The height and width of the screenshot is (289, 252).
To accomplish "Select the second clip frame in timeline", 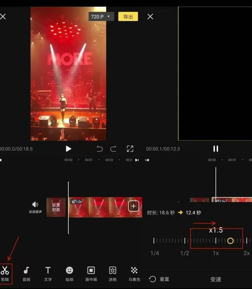I will click(99, 207).
